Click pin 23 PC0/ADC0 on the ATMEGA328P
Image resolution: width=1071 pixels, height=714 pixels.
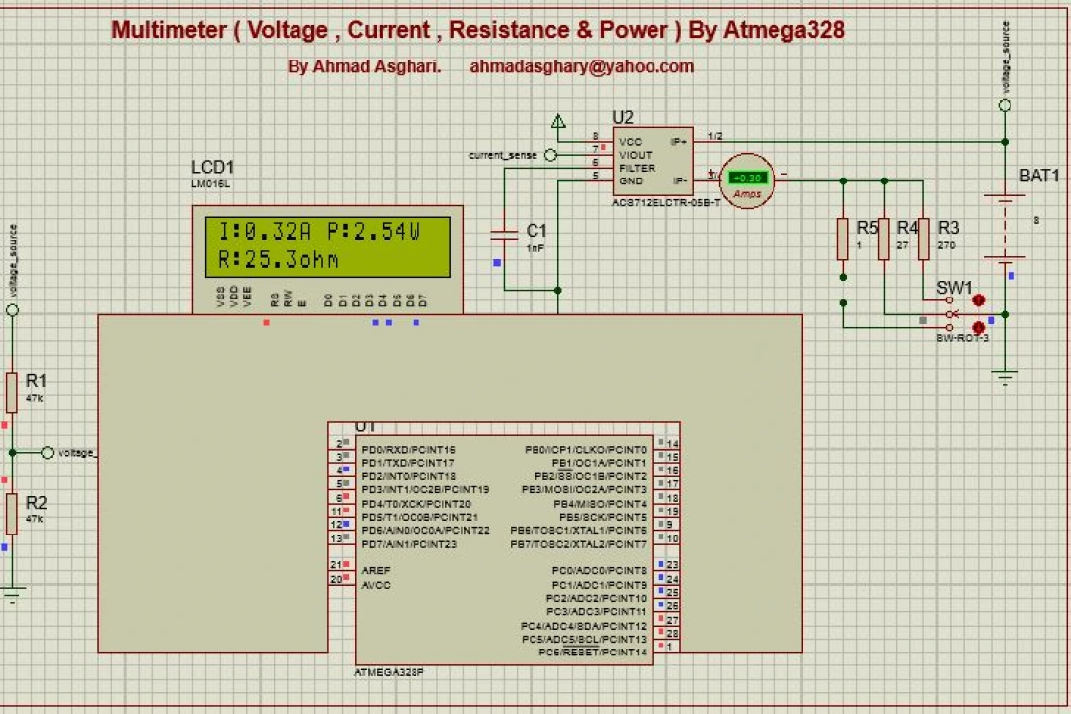pos(668,565)
